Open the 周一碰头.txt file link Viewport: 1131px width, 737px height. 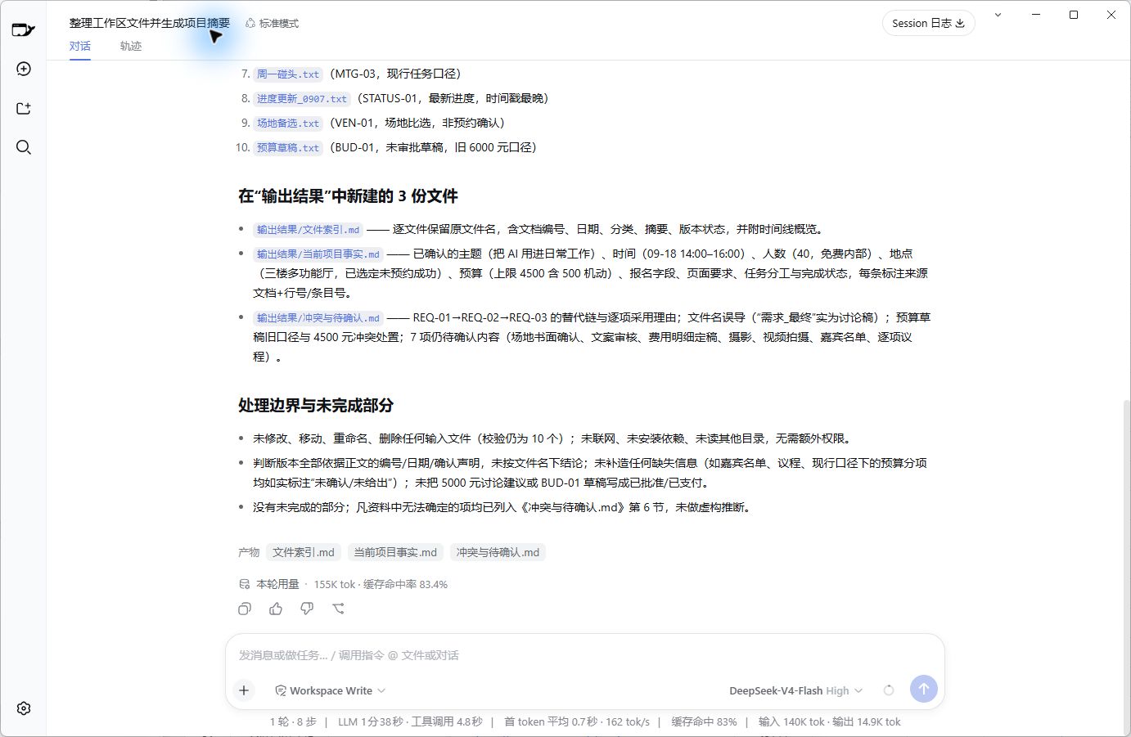[x=288, y=74]
